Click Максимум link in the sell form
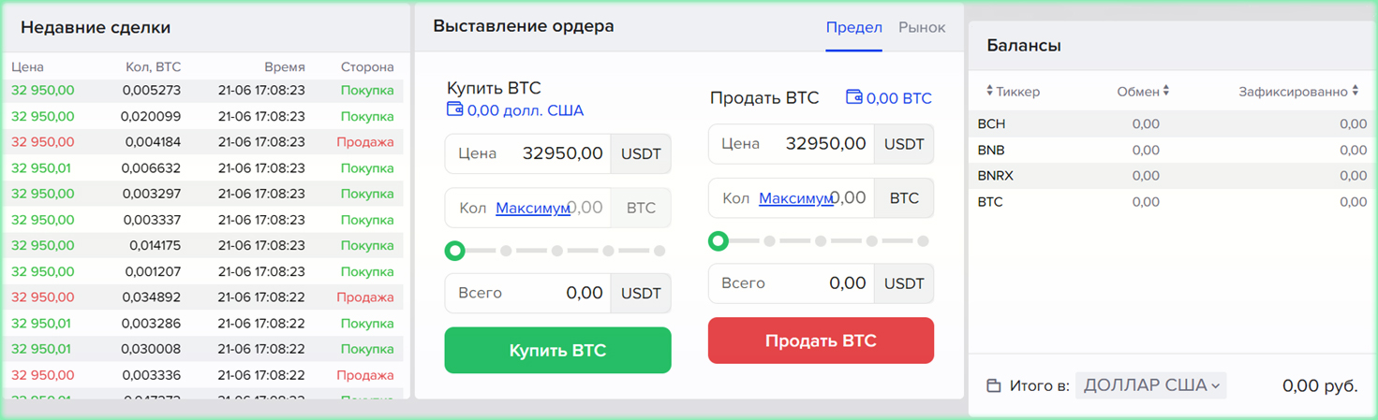This screenshot has height=420, width=1378. 796,198
